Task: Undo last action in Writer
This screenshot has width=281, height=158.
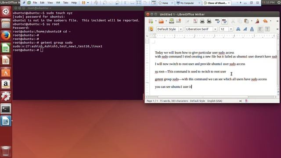Action: pos(265,21)
